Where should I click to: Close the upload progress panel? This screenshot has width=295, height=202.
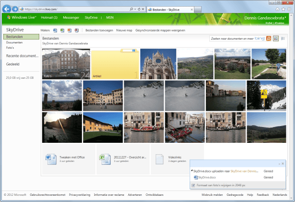point(282,164)
